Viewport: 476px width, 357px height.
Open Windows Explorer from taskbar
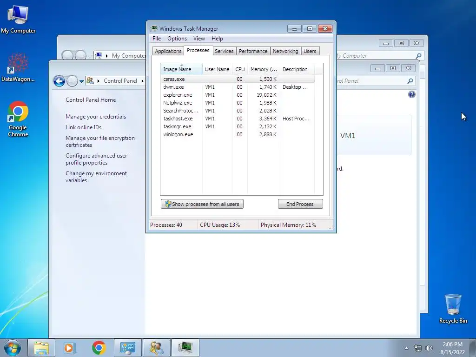(x=41, y=348)
